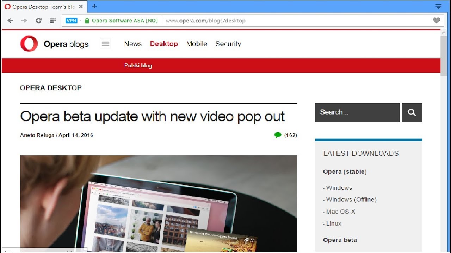The width and height of the screenshot is (451, 253).
Task: Open the Mobile section
Action: (197, 44)
